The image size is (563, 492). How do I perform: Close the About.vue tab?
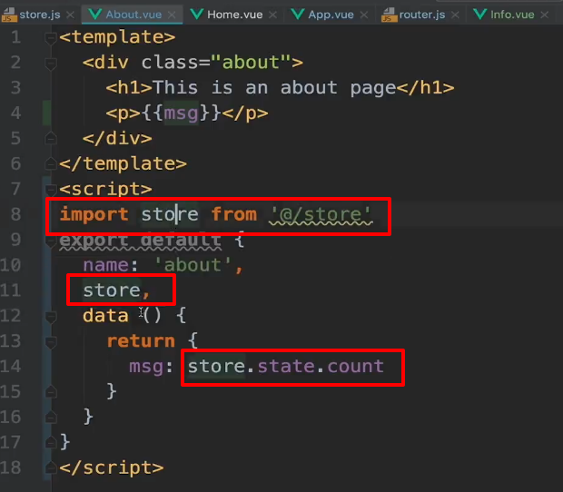[172, 15]
